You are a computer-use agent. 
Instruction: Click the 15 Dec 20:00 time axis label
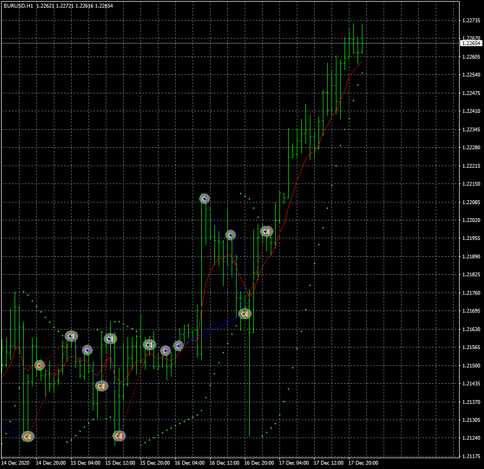tap(155, 463)
